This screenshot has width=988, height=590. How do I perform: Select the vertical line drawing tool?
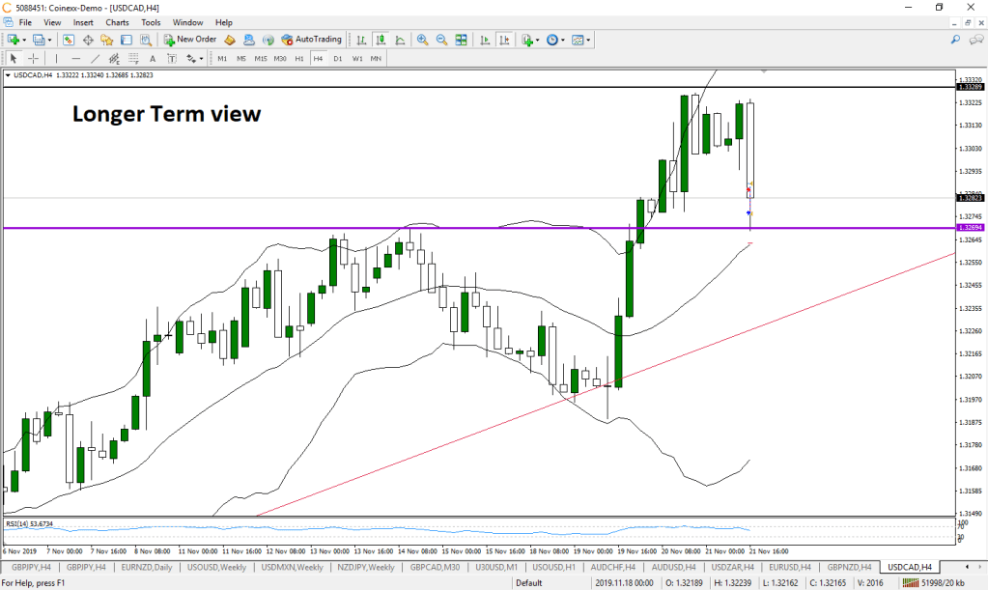pyautogui.click(x=55, y=59)
